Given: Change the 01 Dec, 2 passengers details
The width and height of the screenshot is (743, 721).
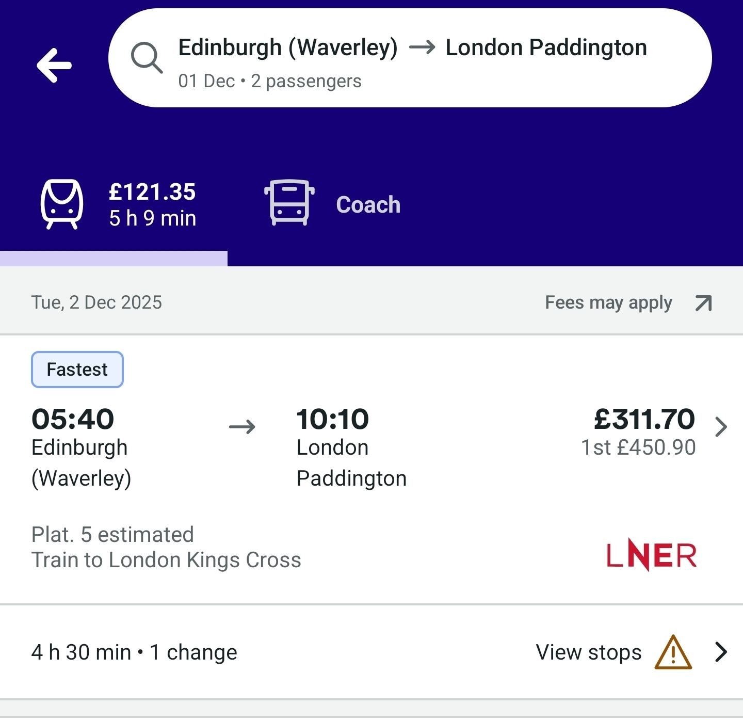Looking at the screenshot, I should point(270,82).
